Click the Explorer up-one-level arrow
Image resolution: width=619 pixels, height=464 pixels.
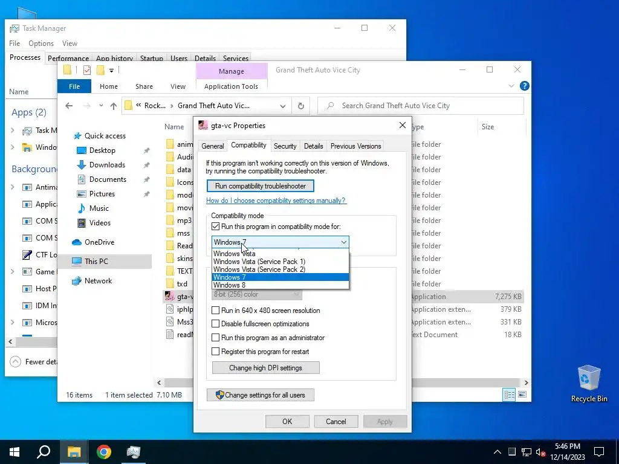(x=113, y=106)
